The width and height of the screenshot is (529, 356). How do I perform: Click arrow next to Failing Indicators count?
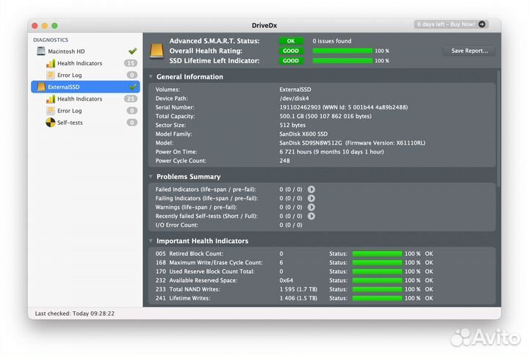click(x=311, y=198)
